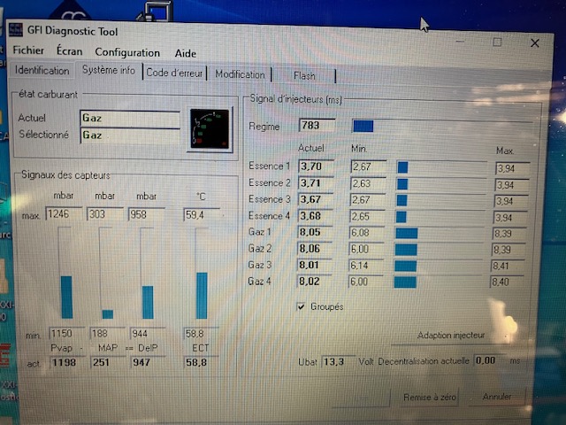Click the Pvap vertical gauge bar
Viewport: 566px width, 425px height.
65,273
